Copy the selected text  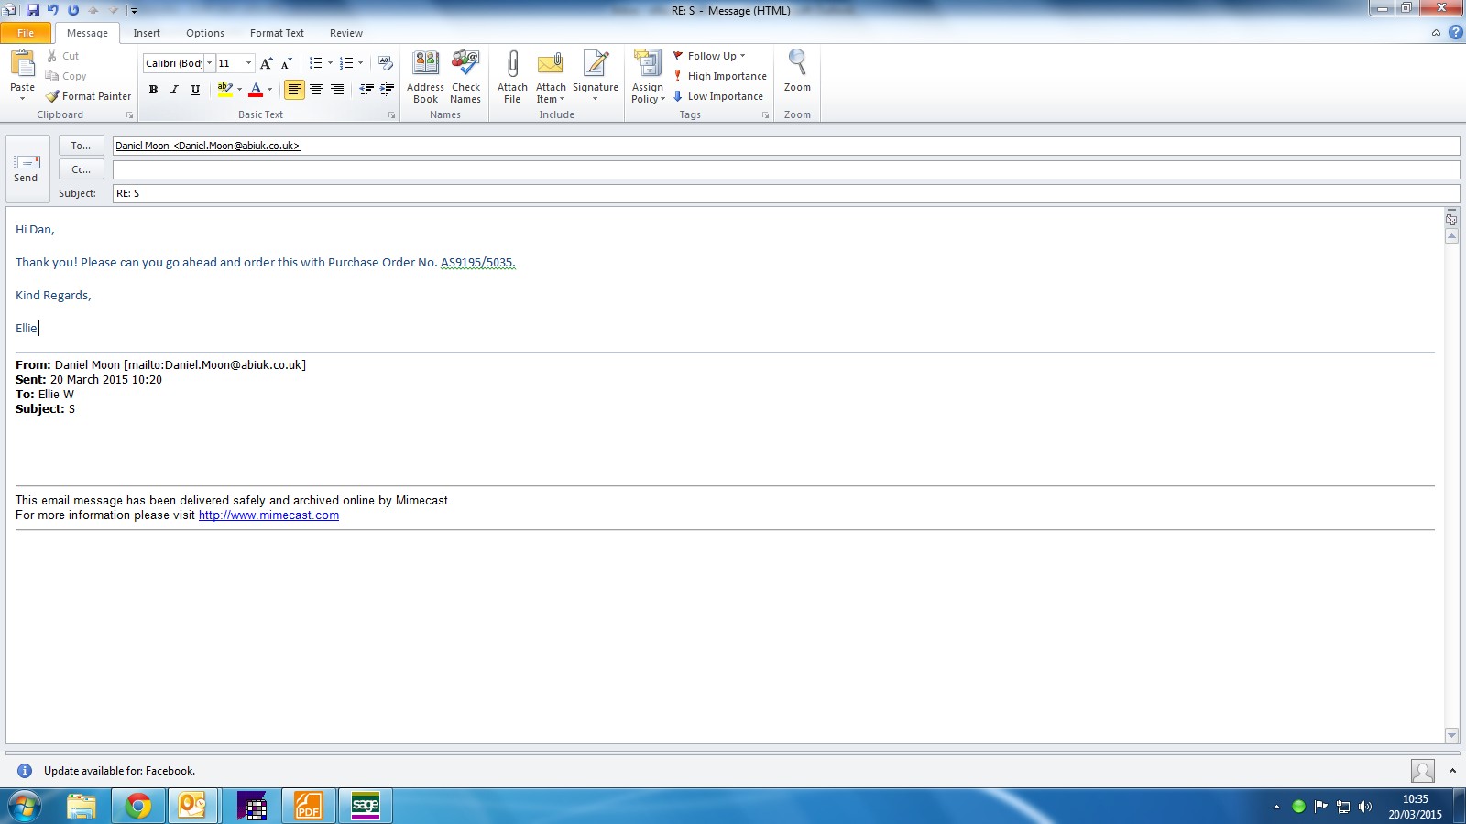point(66,76)
